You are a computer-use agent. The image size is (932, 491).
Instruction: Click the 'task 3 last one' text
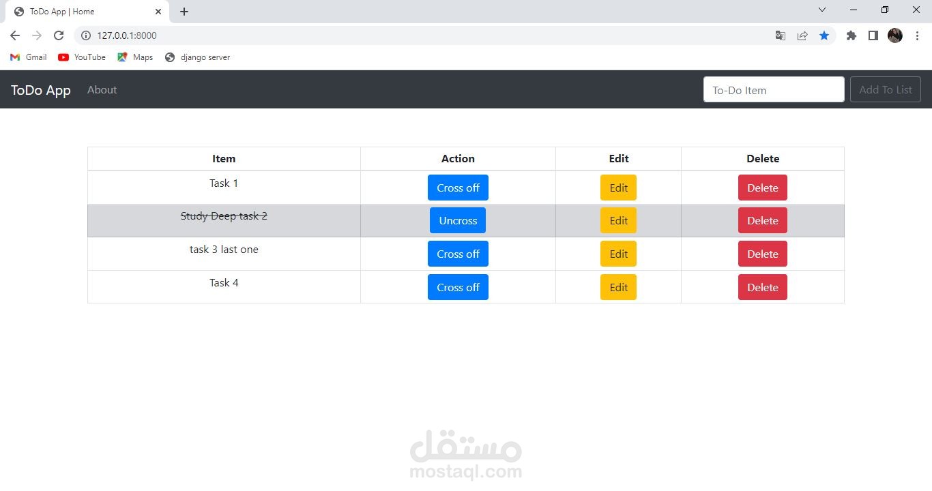[224, 250]
